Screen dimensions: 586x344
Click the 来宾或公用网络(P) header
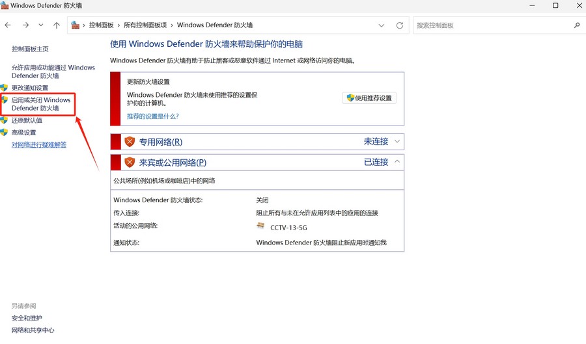tap(257, 163)
